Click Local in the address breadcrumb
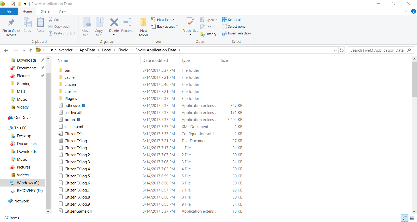This screenshot has height=222, width=417. 107,50
